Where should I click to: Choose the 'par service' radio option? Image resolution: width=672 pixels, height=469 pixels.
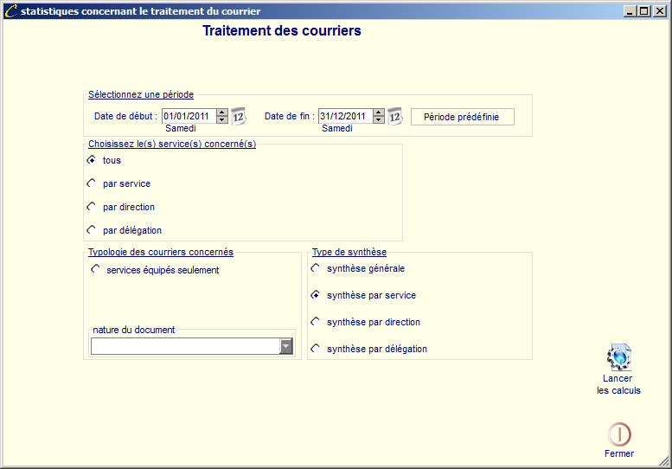point(91,183)
